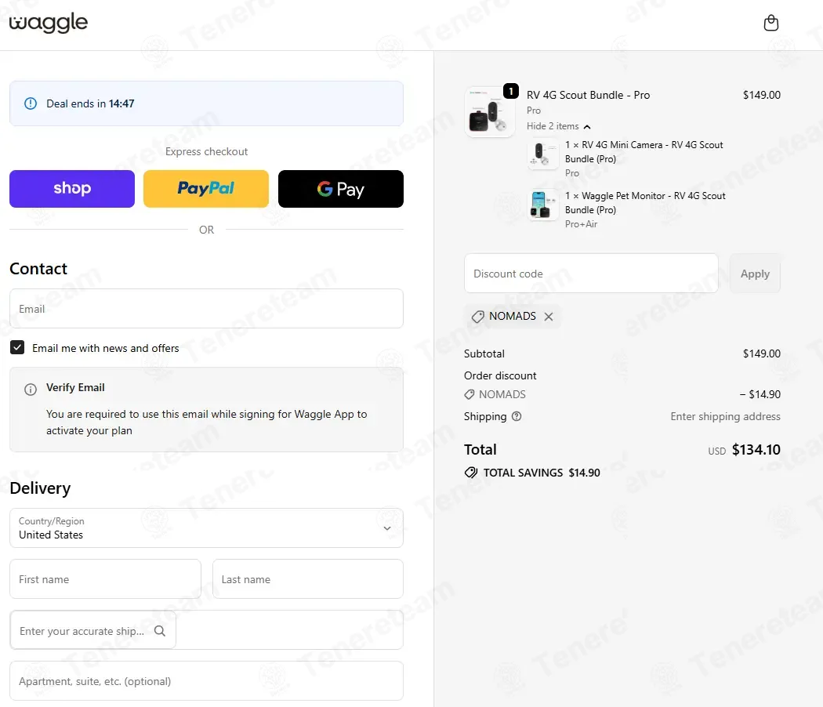This screenshot has height=707, width=823.
Task: Open the shopping bag cart icon
Action: click(x=770, y=23)
